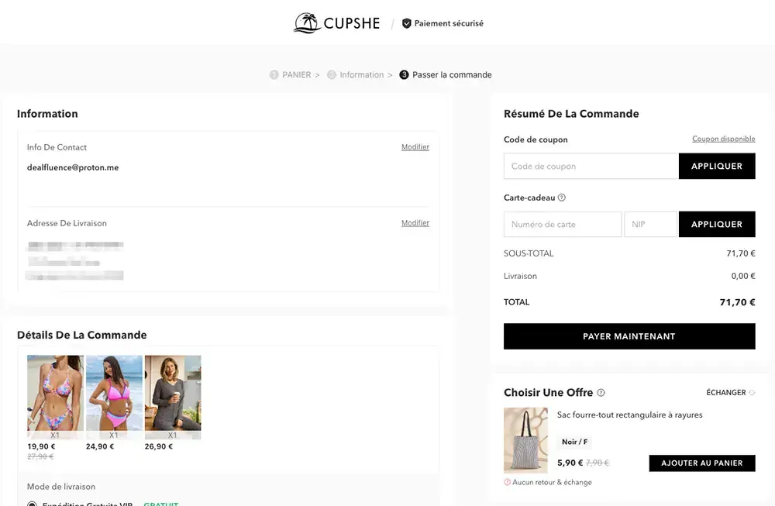Open the striped tote bag image
Image resolution: width=775 pixels, height=506 pixels.
pos(526,440)
